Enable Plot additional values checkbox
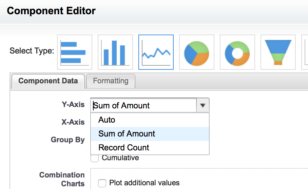 point(102,183)
